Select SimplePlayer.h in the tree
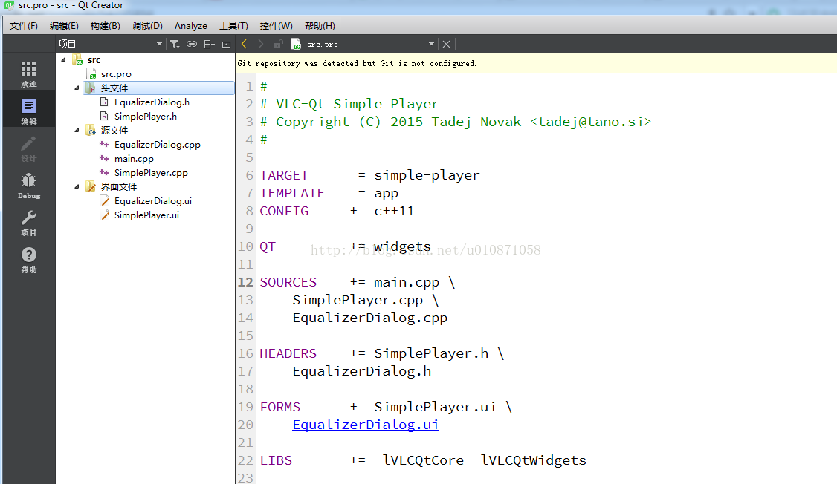 pos(145,117)
